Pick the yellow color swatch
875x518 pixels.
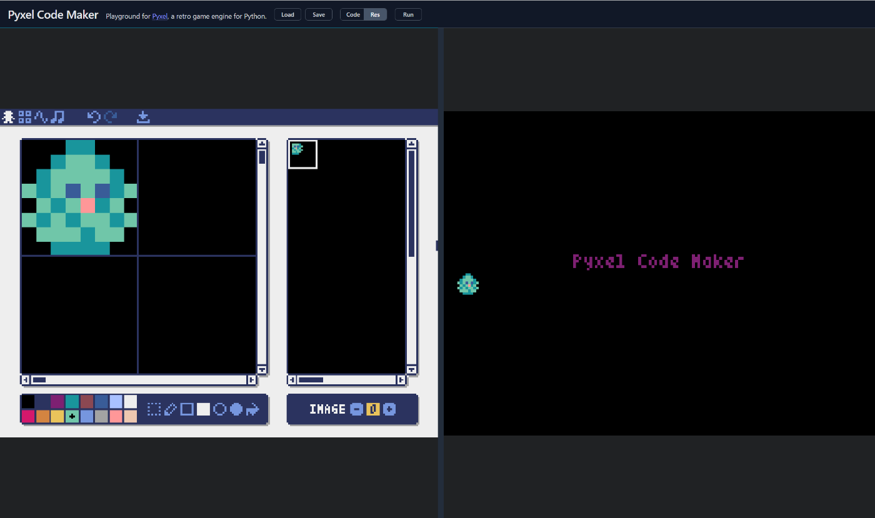(x=57, y=416)
